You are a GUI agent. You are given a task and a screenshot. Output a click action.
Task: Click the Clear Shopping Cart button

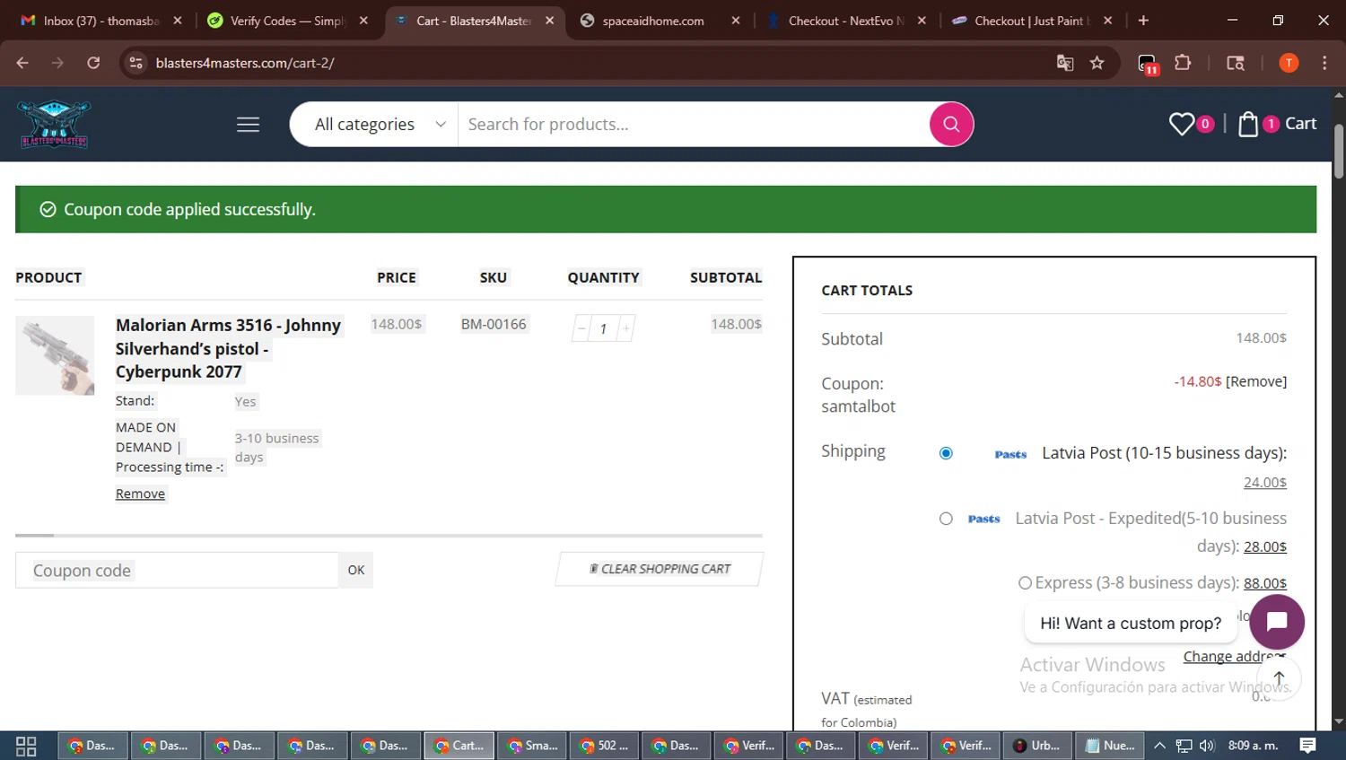click(660, 569)
